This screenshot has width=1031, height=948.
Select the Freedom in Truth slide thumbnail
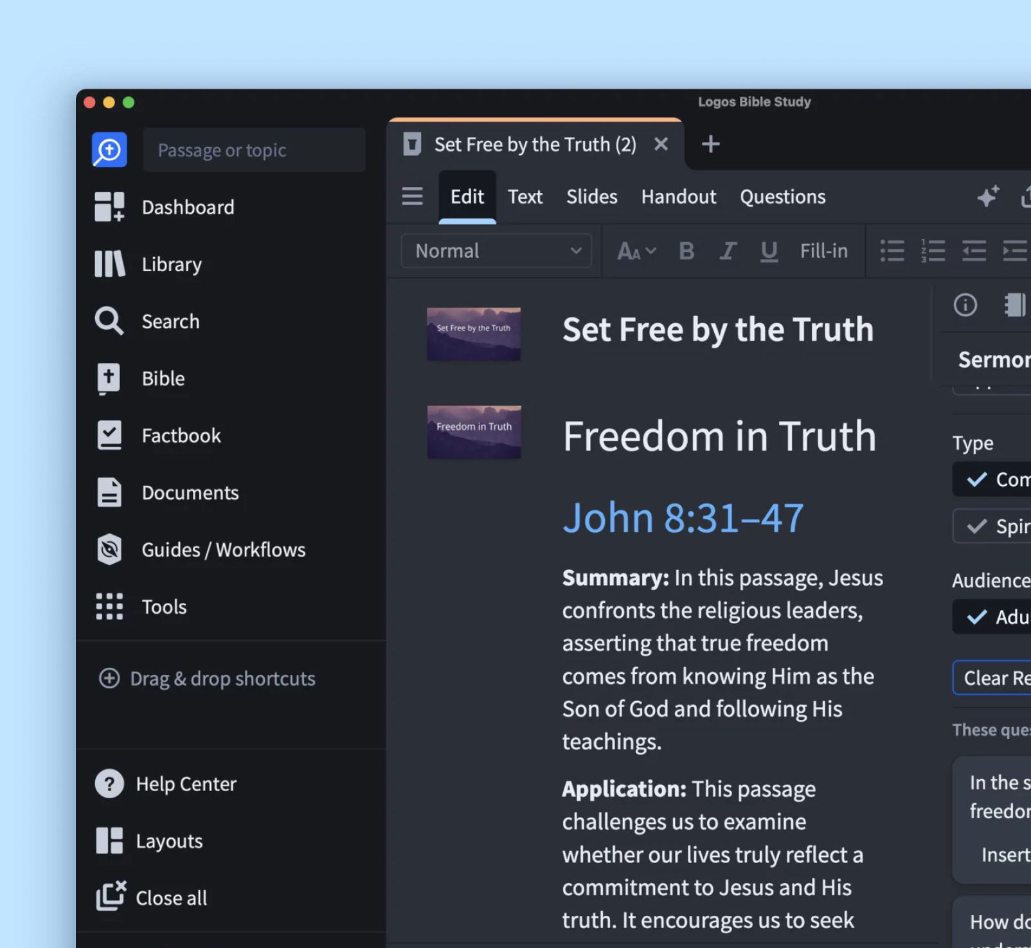pyautogui.click(x=474, y=432)
